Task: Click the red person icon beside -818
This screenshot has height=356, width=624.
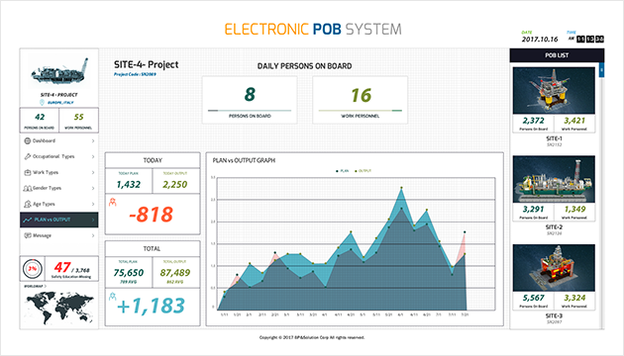Action: (x=113, y=202)
